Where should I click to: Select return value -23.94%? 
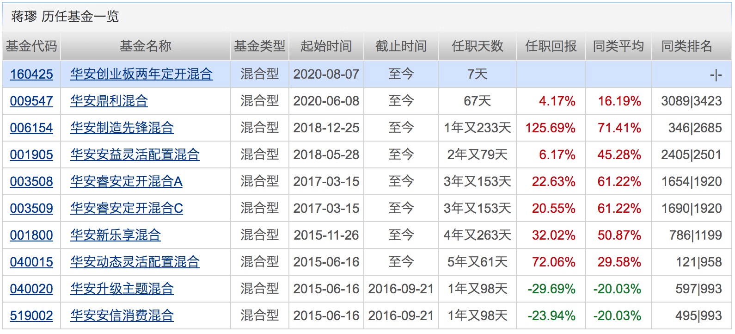pos(552,315)
